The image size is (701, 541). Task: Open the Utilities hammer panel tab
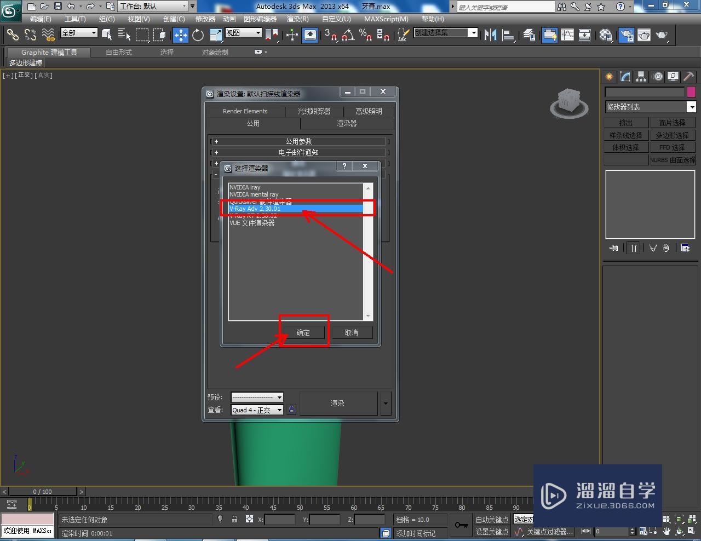[x=688, y=77]
